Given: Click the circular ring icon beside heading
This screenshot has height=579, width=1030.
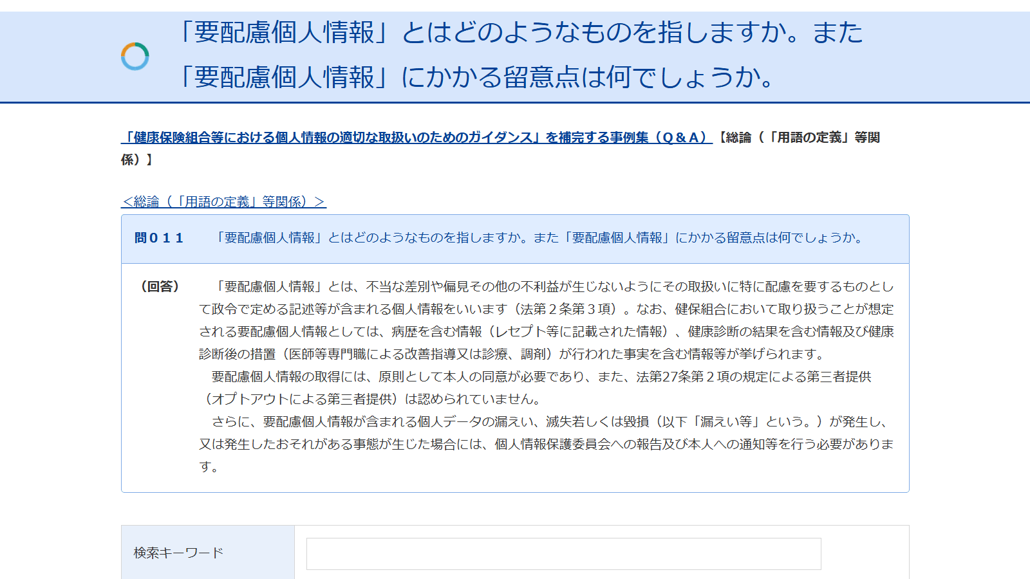Looking at the screenshot, I should point(135,57).
